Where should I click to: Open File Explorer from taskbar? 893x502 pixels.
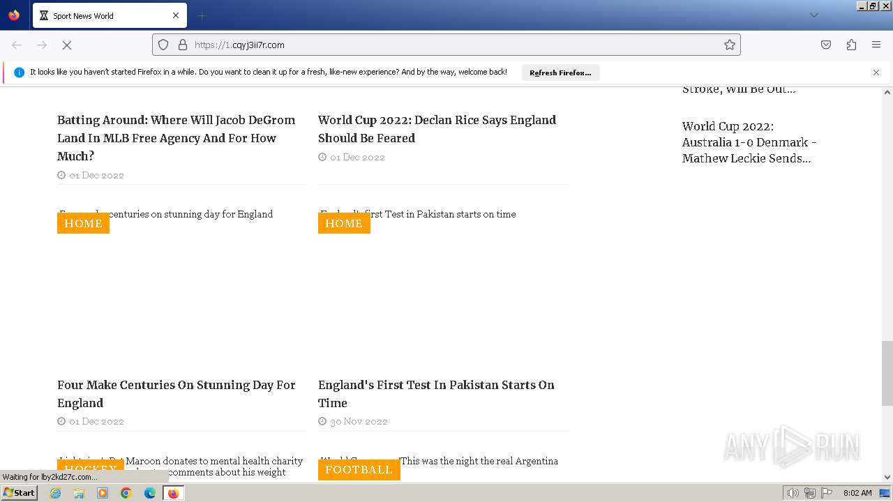[79, 493]
